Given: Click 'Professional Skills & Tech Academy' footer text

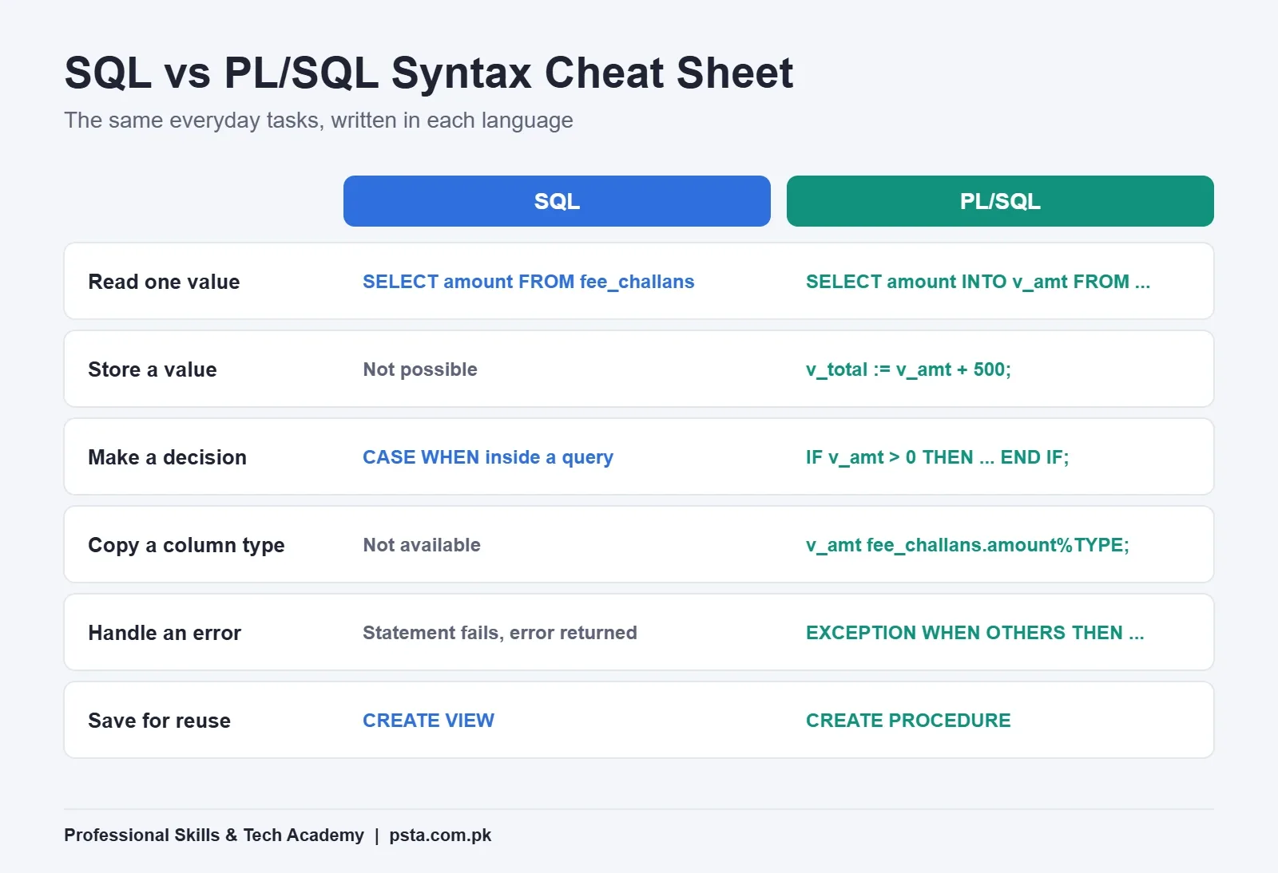Looking at the screenshot, I should (x=214, y=835).
